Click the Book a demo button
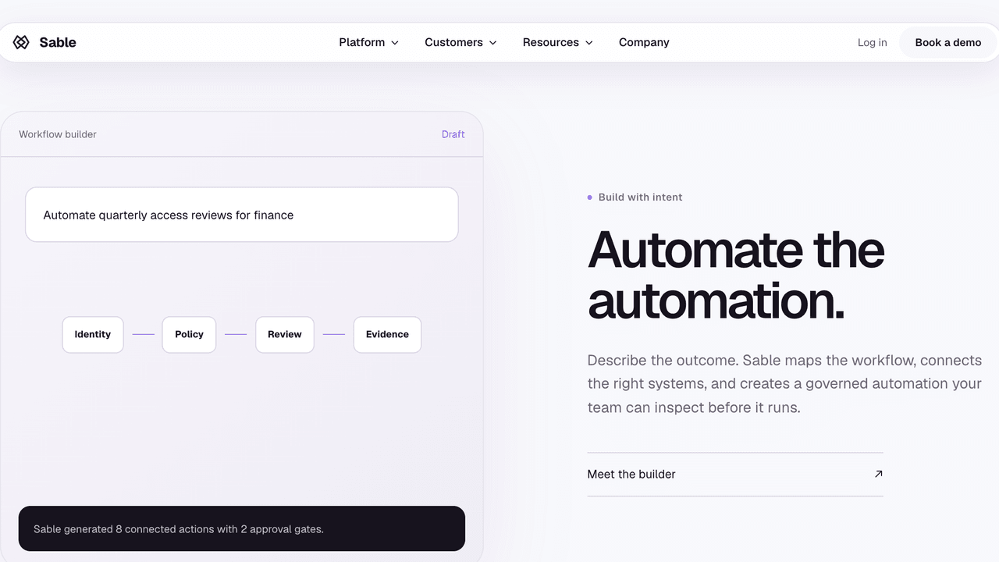Viewport: 999px width, 562px height. click(x=948, y=42)
